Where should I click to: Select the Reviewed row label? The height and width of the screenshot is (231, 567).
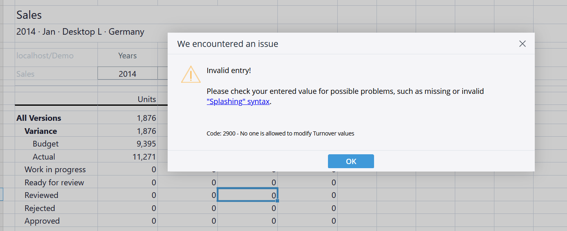point(41,195)
